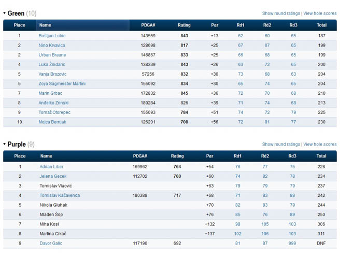Collapse the Purple division section
The image size is (340, 259).
[x=5, y=145]
